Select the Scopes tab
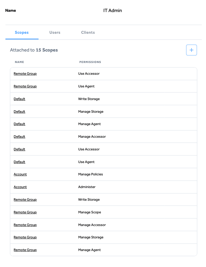 22,32
